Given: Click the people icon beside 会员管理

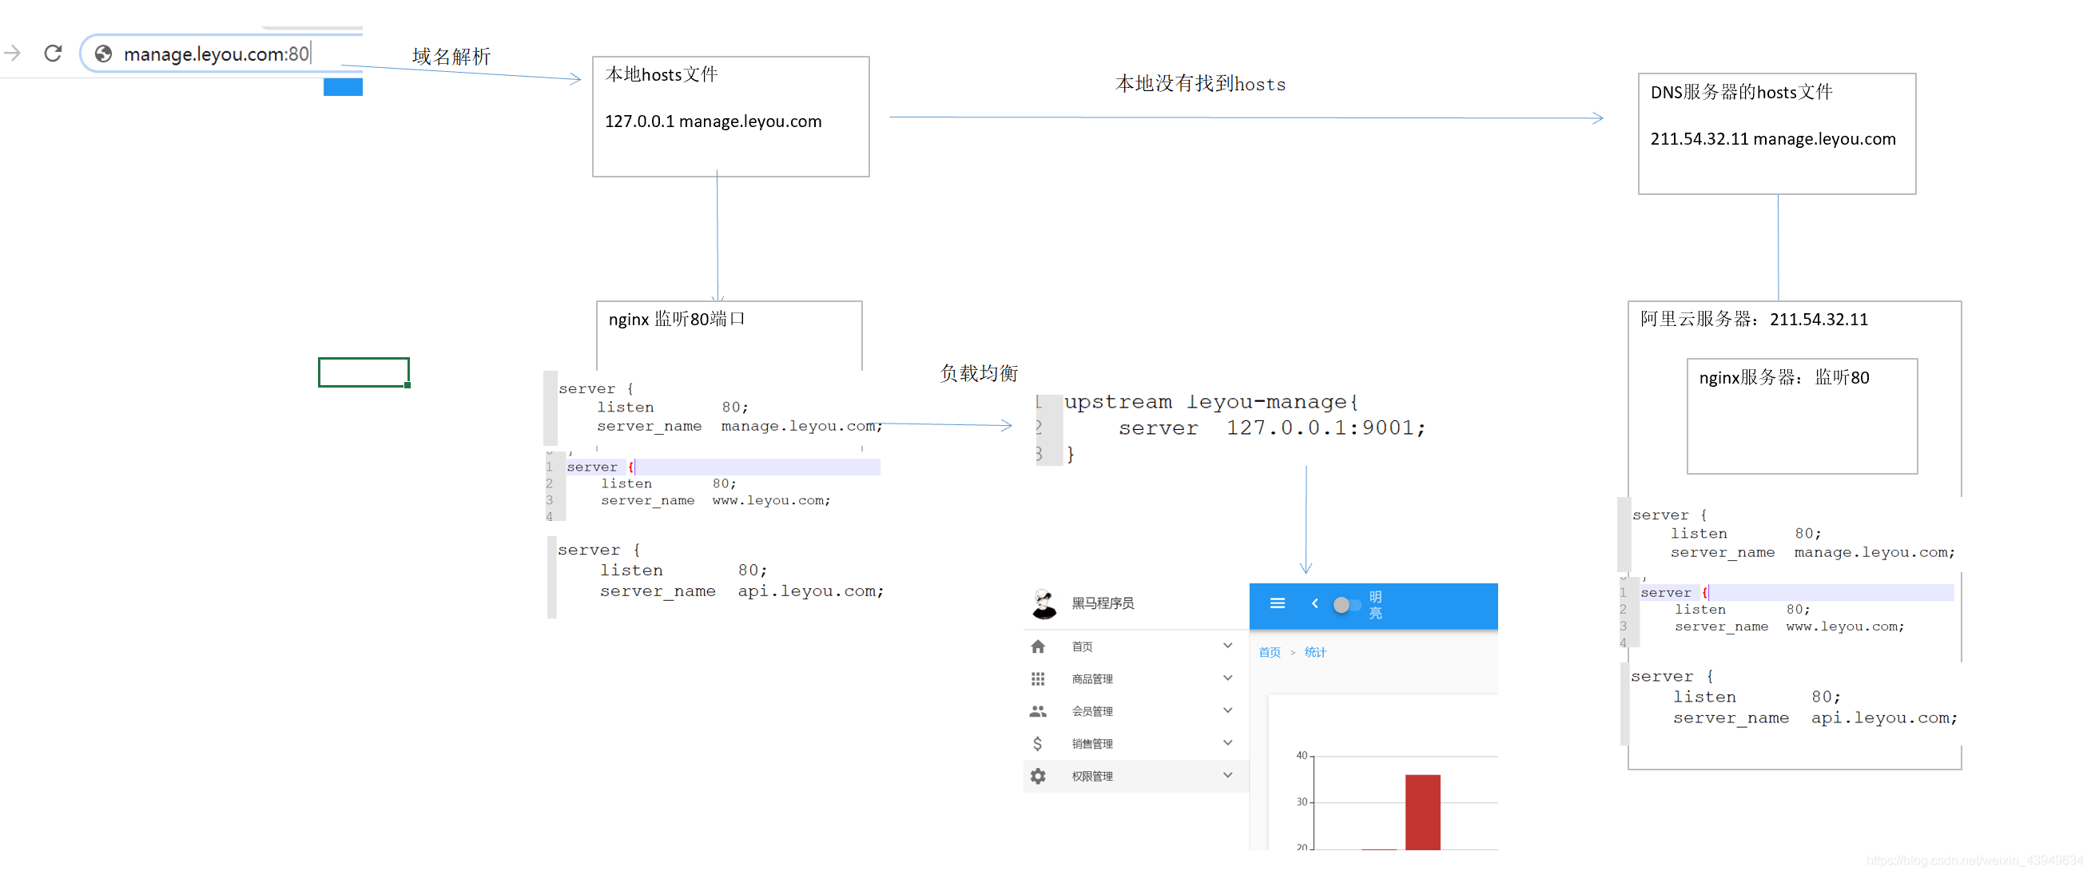Looking at the screenshot, I should point(1037,711).
